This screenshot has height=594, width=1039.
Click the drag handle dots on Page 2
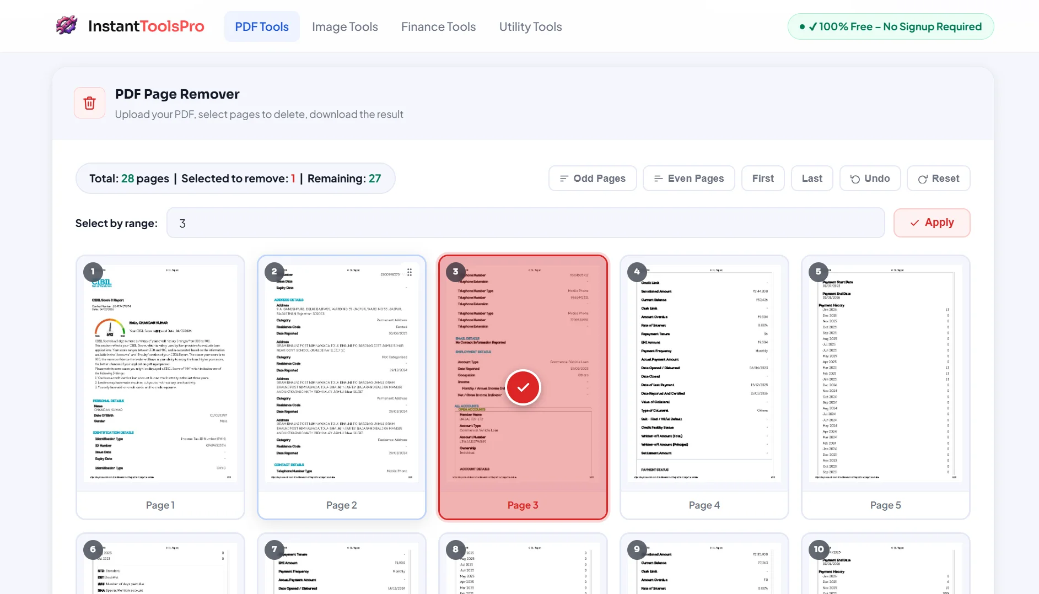[410, 272]
